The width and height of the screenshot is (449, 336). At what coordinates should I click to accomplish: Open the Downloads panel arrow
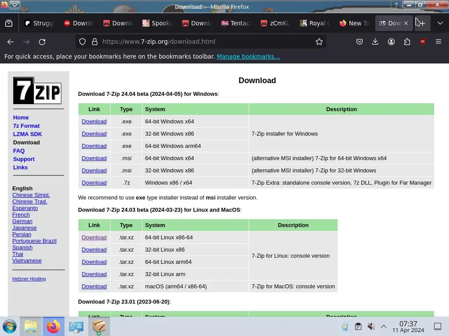[375, 42]
